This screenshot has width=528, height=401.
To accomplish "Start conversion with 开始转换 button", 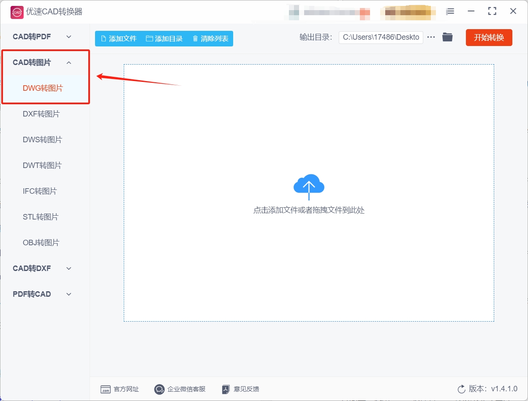I will pyautogui.click(x=489, y=37).
